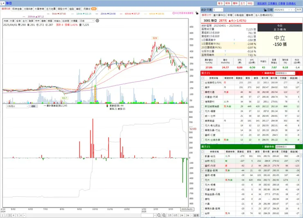Check the box for 美林 row
The image size is (303, 218).
202,87
